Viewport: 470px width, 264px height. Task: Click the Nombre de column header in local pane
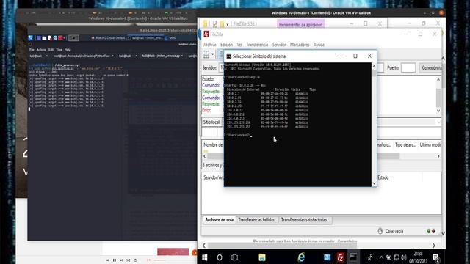[x=213, y=145]
